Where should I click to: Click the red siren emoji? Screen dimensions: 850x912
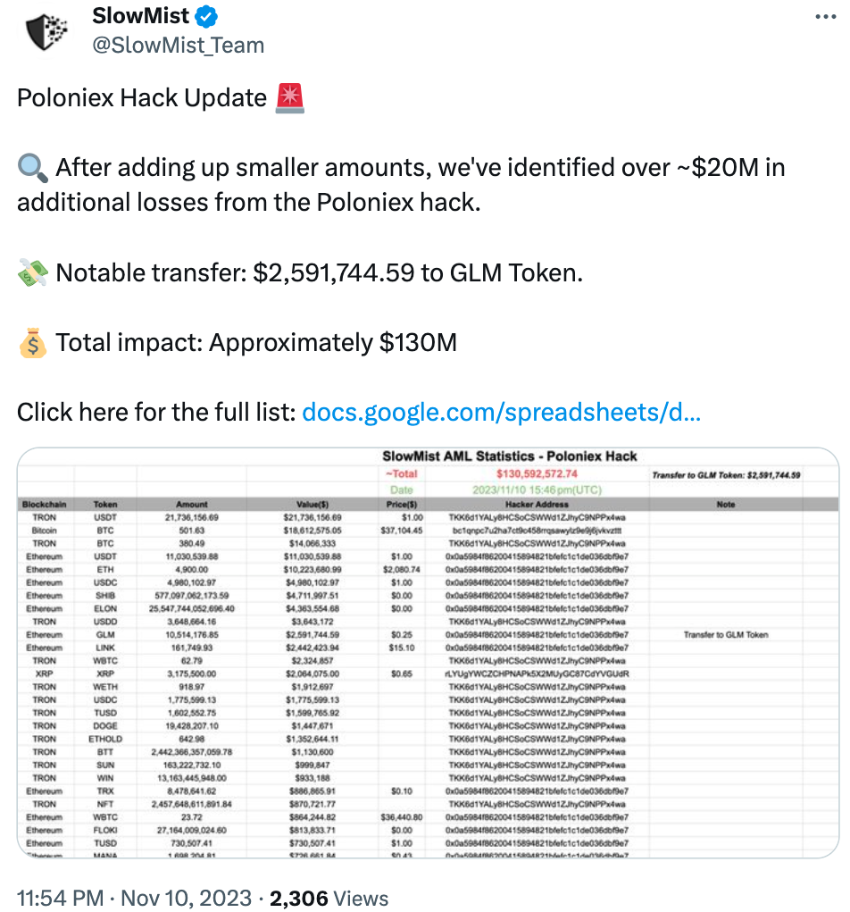289,97
